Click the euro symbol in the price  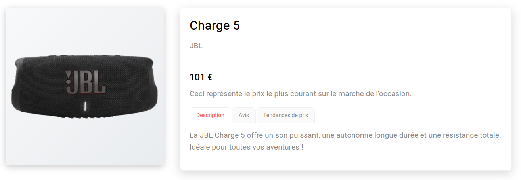pos(210,78)
